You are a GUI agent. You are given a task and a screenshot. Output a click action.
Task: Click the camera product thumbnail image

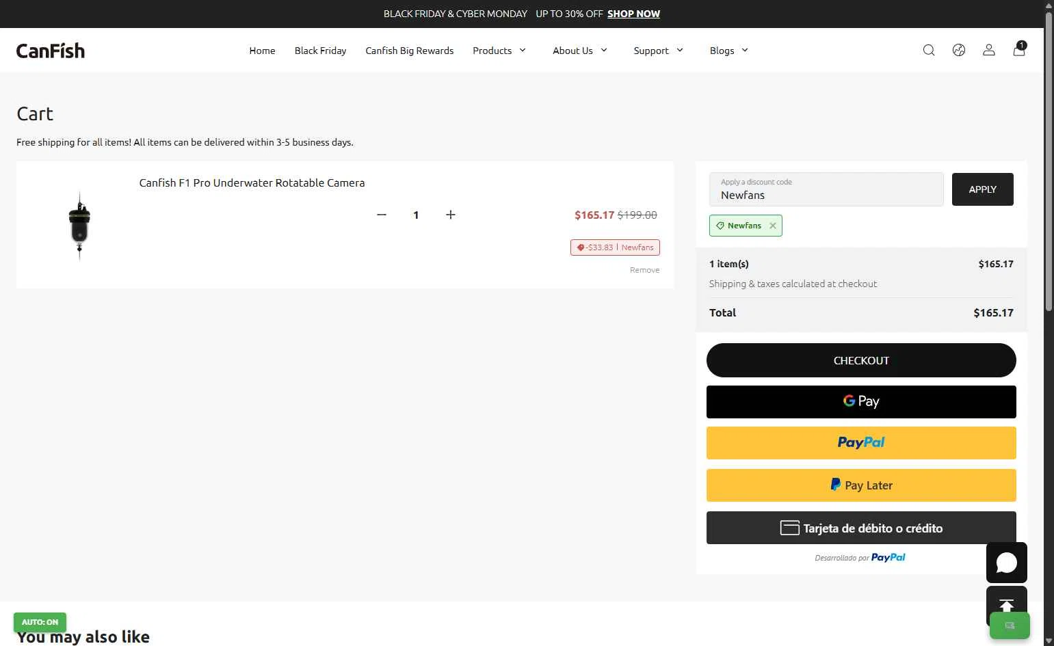79,225
